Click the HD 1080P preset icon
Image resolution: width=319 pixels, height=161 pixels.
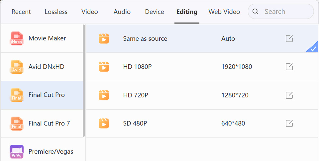click(x=104, y=67)
